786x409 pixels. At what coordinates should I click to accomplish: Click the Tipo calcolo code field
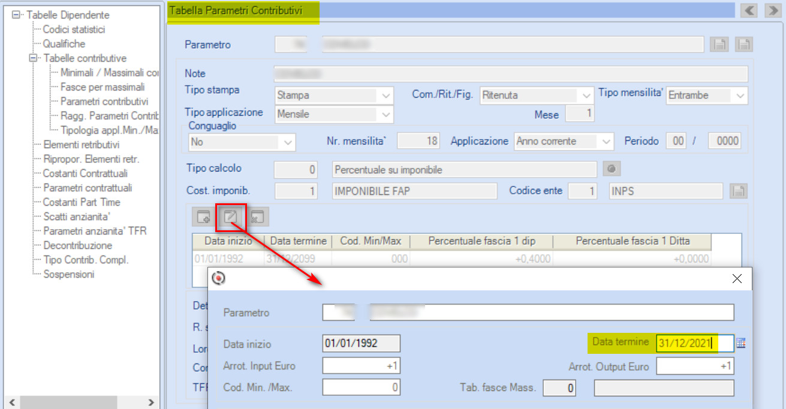tap(296, 170)
